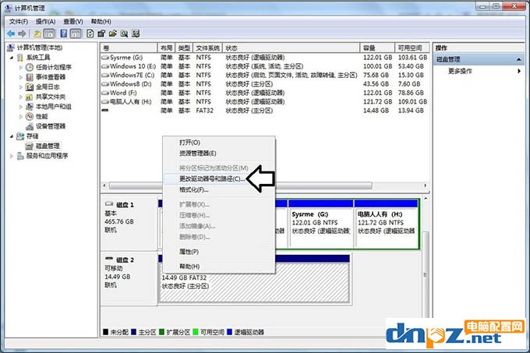Select 格式化(F)... in the context menu
The height and width of the screenshot is (353, 530).
pos(193,190)
